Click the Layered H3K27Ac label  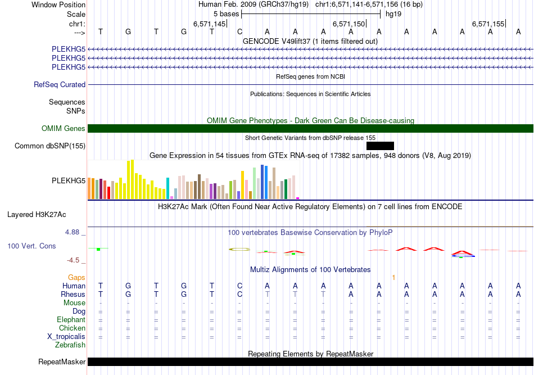coord(37,215)
